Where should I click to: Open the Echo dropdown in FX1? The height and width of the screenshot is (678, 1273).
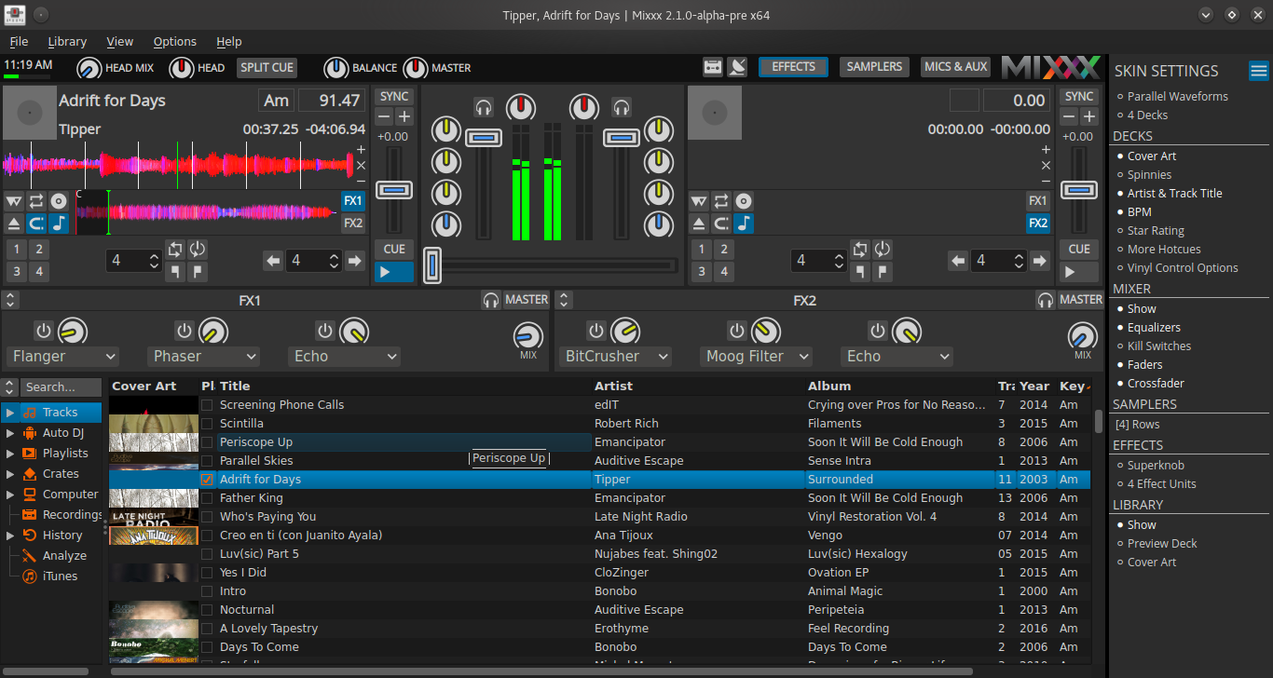pyautogui.click(x=344, y=357)
